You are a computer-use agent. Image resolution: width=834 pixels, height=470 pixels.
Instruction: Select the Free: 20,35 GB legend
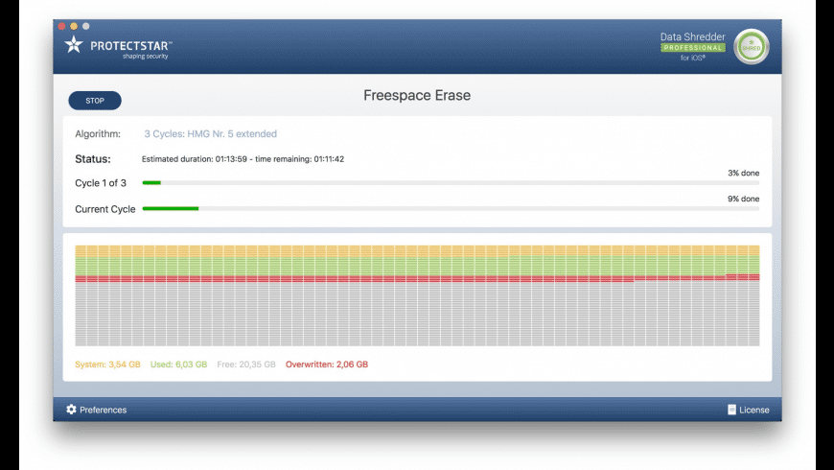point(246,364)
